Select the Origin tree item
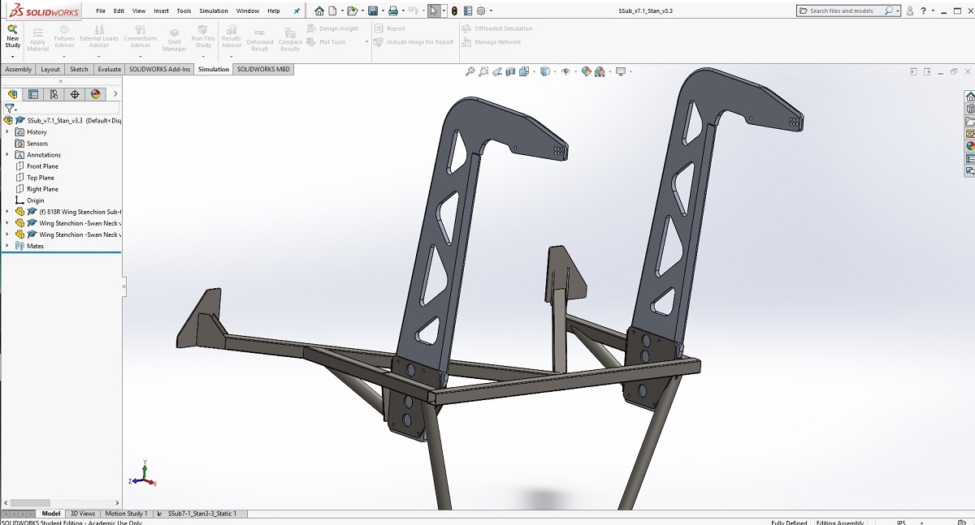The height and width of the screenshot is (525, 975). tap(35, 200)
